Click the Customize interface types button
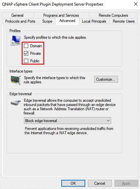The image size is (140, 189). point(106,79)
